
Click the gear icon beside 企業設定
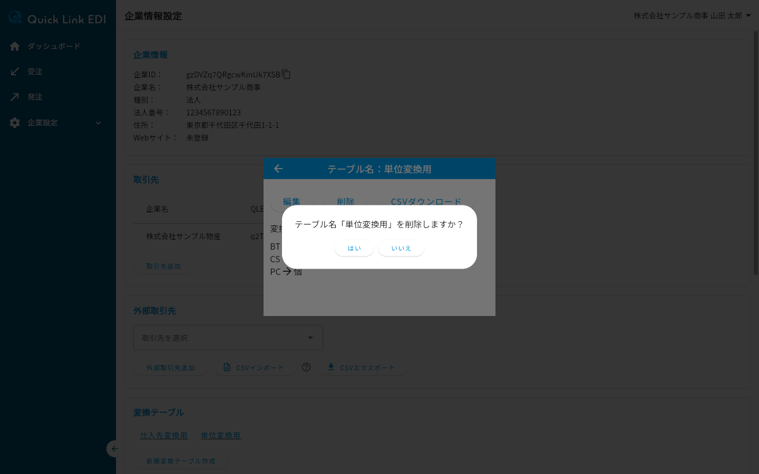[15, 123]
